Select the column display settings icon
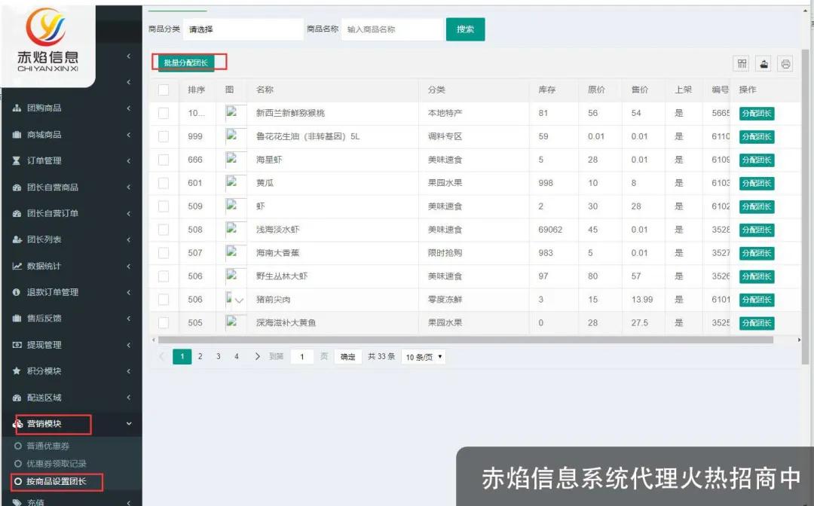 743,64
